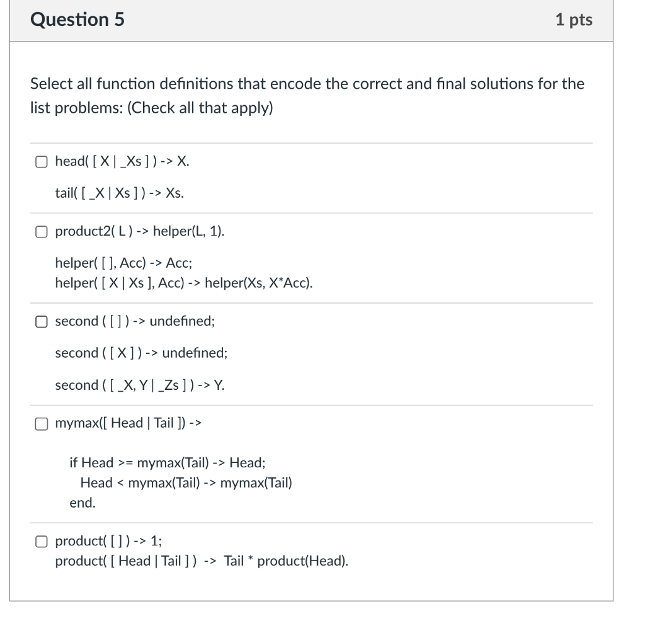Select the answer returning undefined for empty list
The height and width of the screenshot is (621, 645).
42,321
